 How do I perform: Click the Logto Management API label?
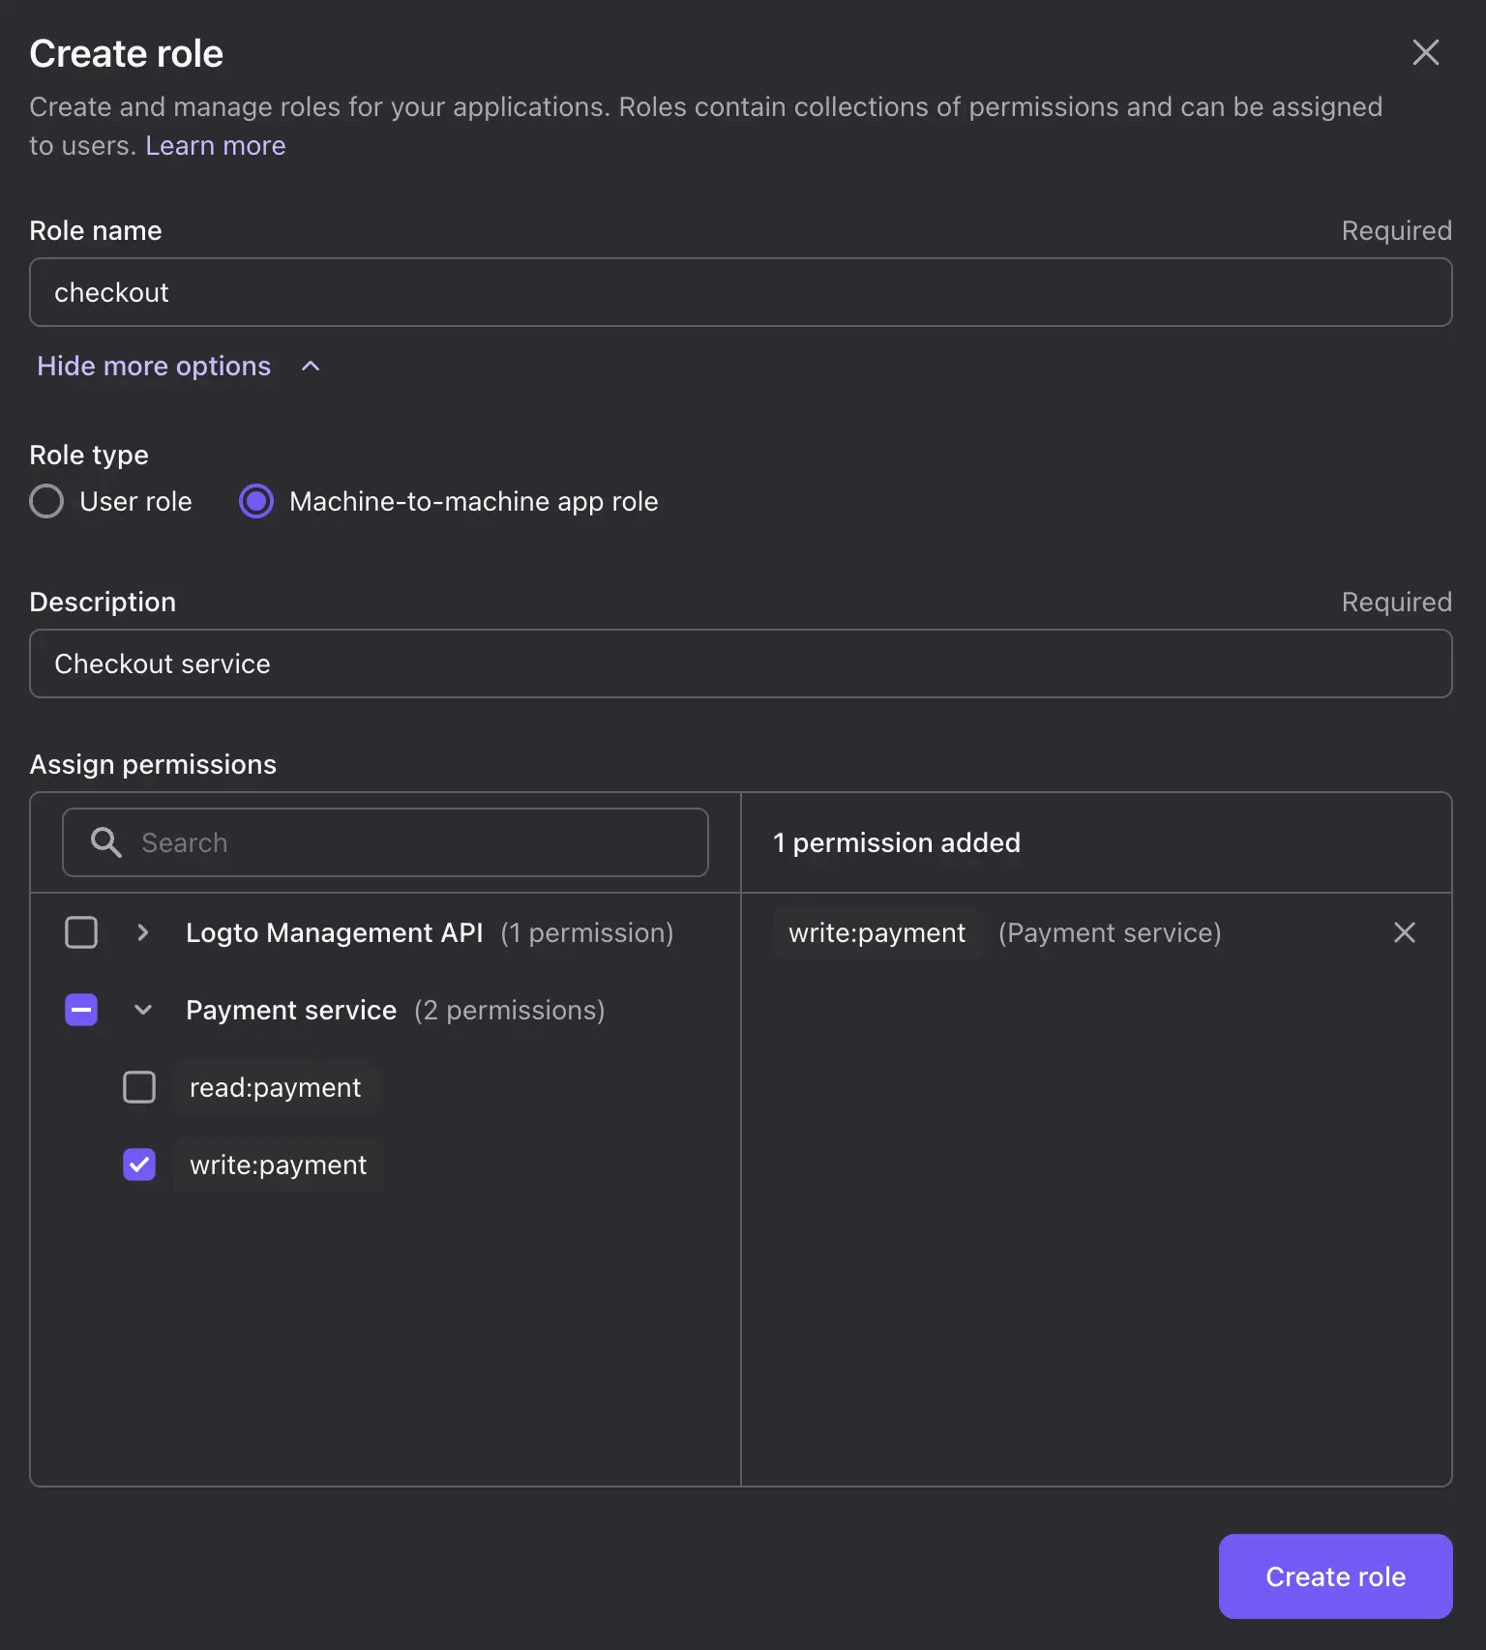point(334,932)
